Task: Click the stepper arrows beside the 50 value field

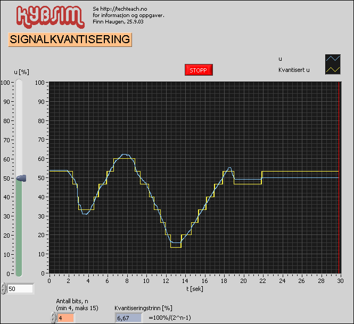Action: 5,289
